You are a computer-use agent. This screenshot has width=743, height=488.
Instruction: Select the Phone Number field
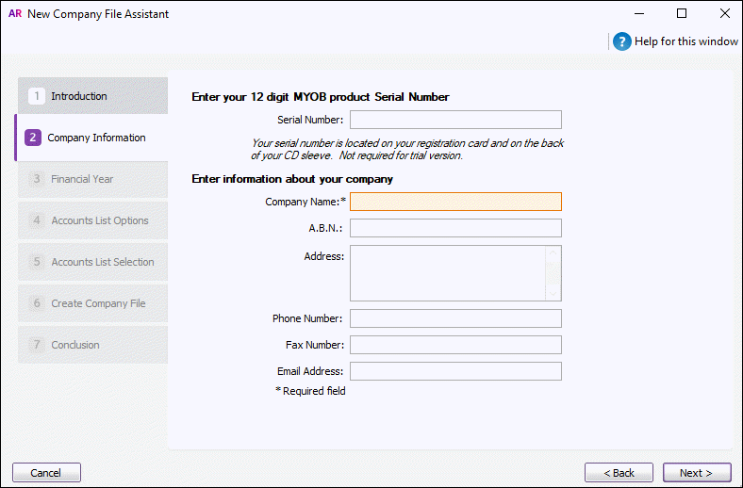pyautogui.click(x=455, y=318)
